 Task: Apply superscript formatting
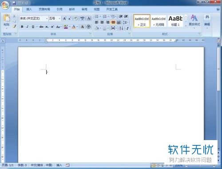pyautogui.click(x=52, y=27)
